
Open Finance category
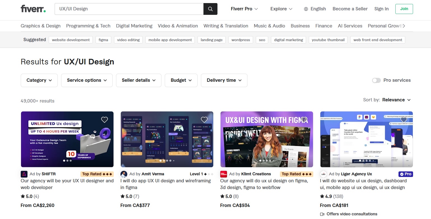pos(324,26)
